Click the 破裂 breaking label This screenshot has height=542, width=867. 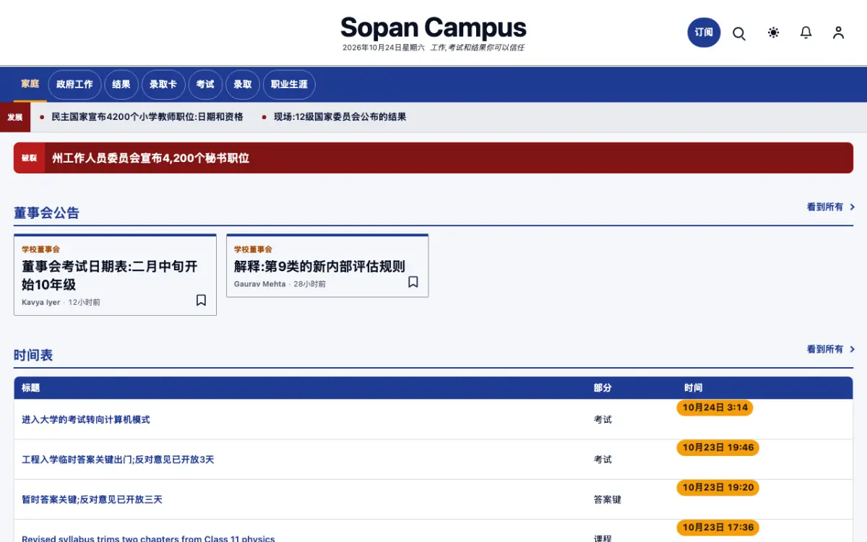tap(29, 158)
